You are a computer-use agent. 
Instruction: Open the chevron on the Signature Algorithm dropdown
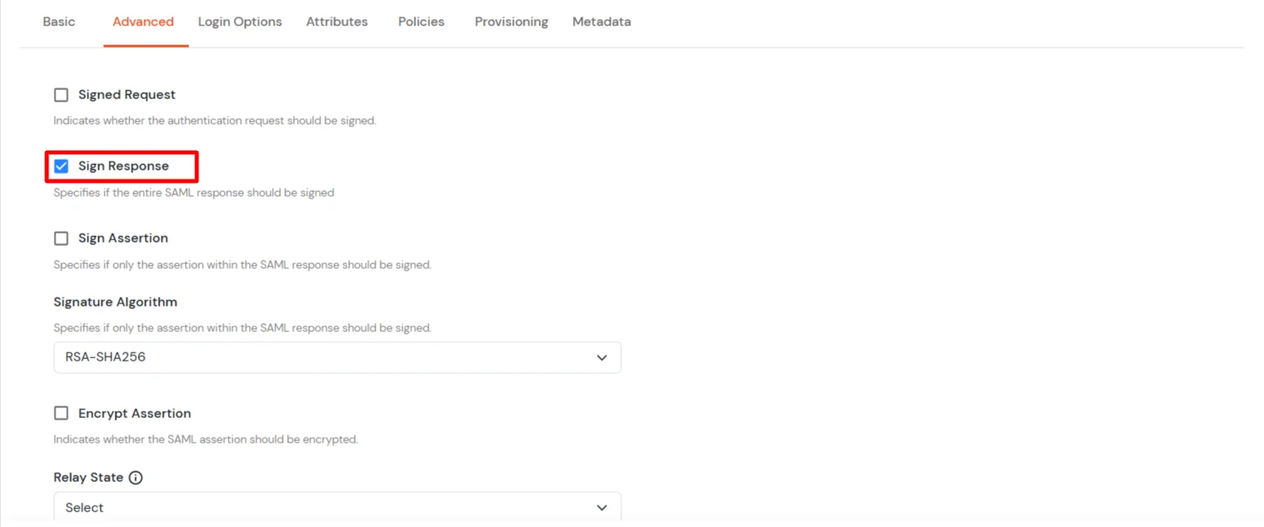tap(602, 357)
